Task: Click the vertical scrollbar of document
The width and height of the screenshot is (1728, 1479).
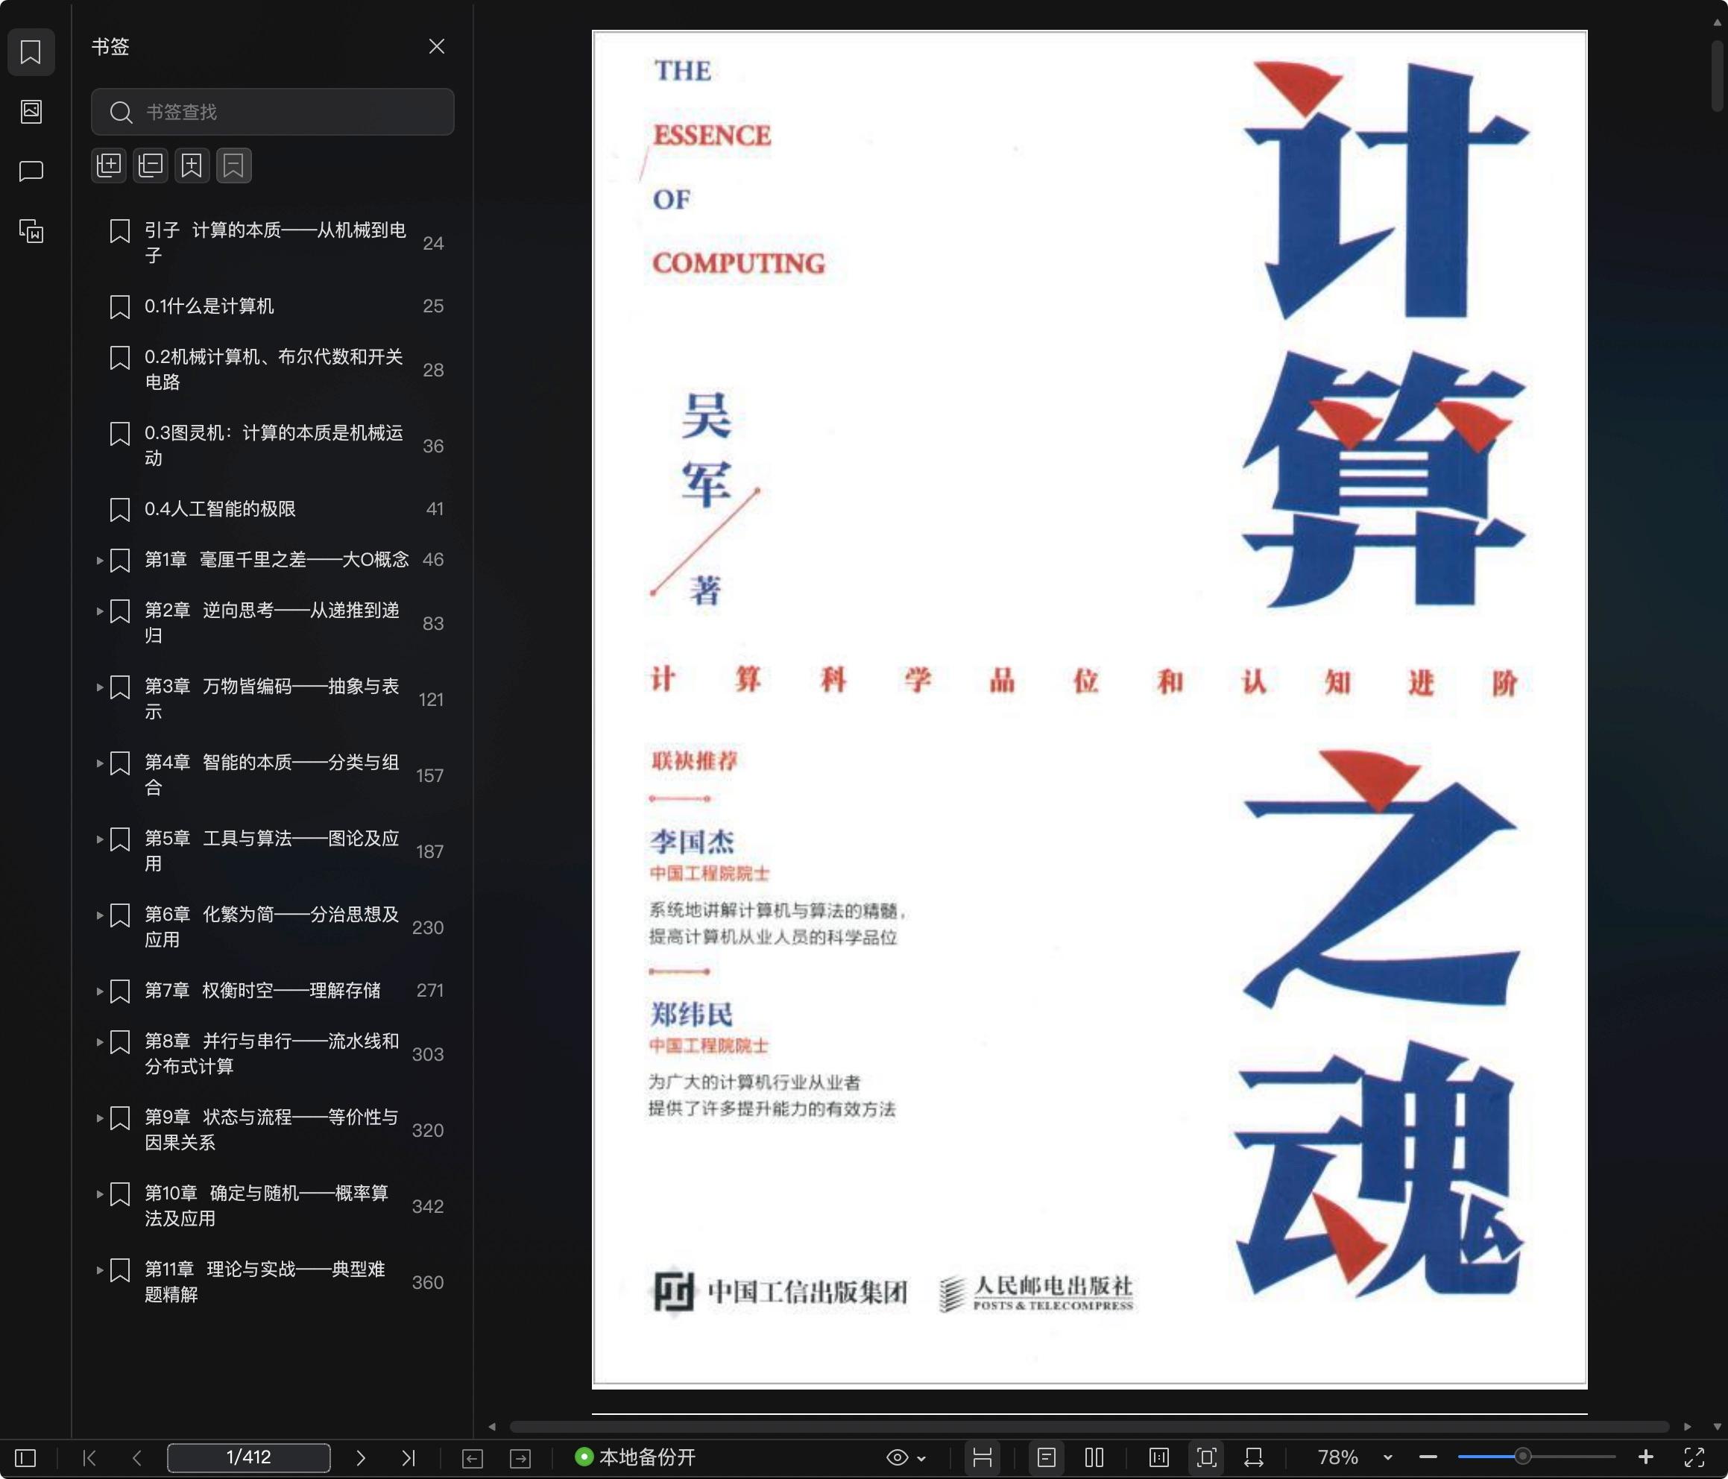Action: pyautogui.click(x=1717, y=75)
